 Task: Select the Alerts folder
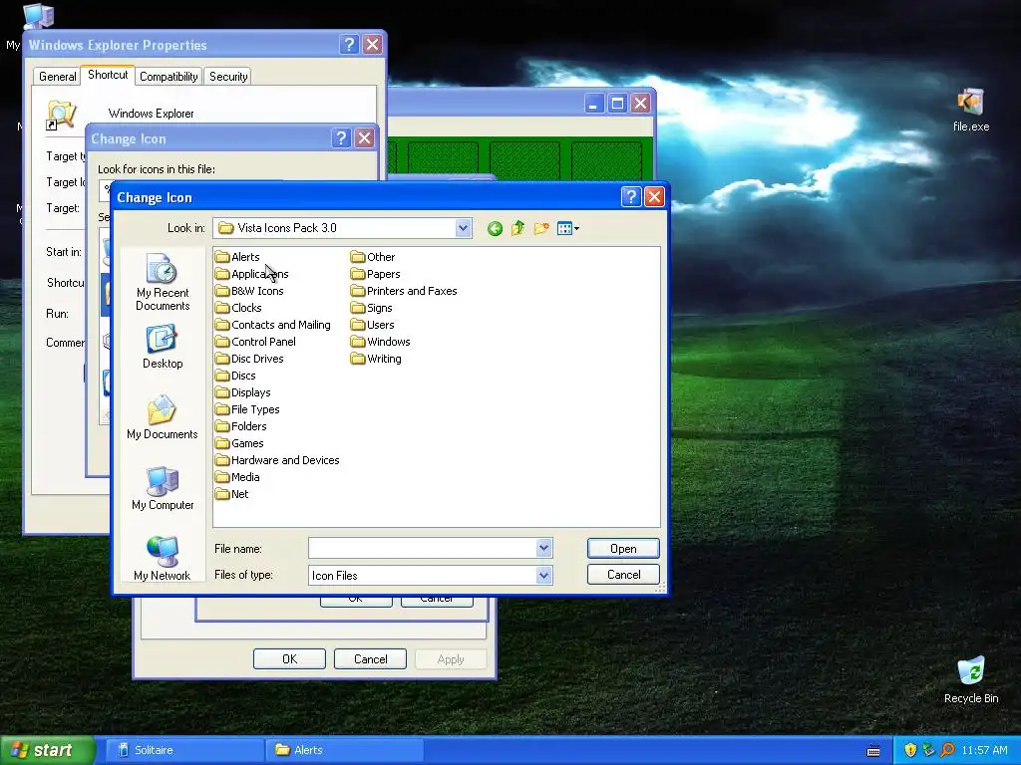237,257
